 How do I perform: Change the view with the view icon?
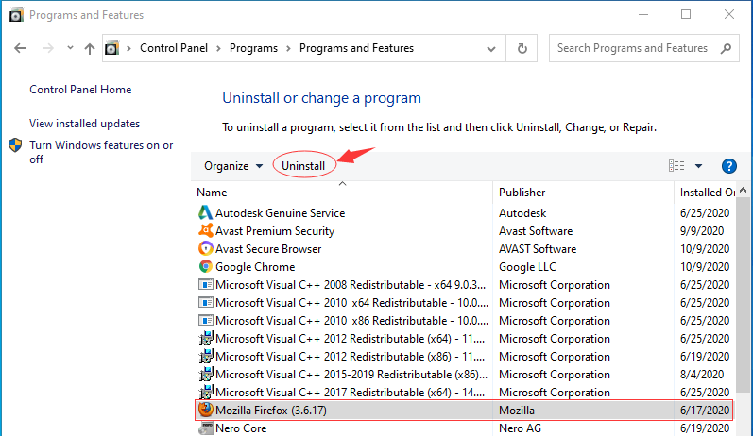pos(676,166)
